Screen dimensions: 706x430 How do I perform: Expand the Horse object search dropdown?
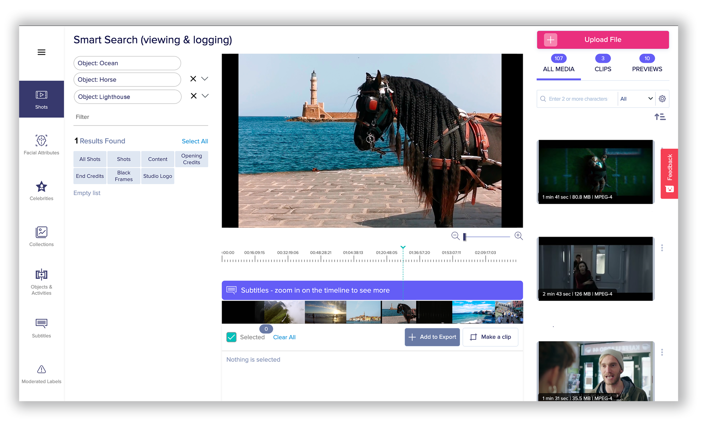[205, 79]
